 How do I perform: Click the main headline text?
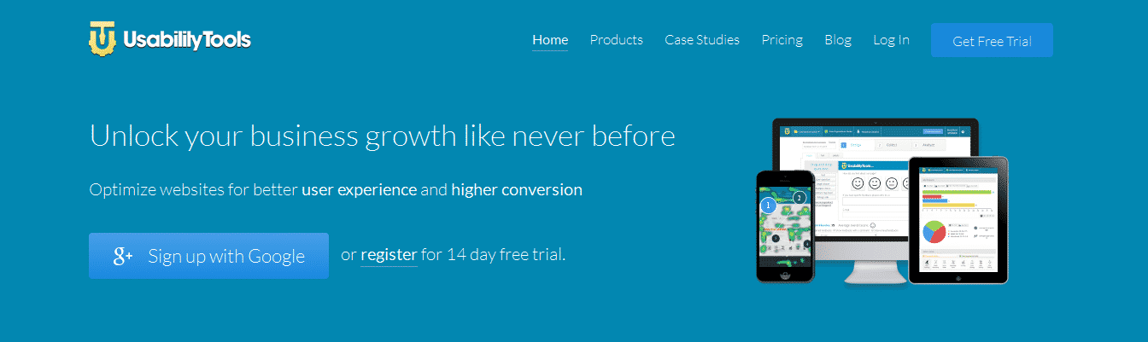pos(382,136)
